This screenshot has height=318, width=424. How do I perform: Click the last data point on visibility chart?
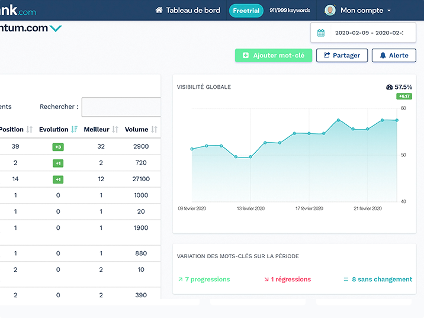[397, 120]
